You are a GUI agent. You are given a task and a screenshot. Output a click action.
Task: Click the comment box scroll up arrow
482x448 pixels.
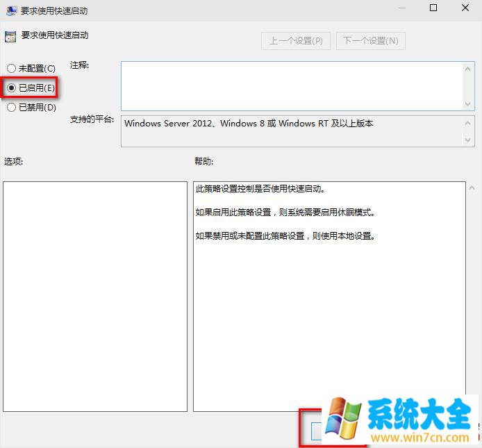[467, 69]
